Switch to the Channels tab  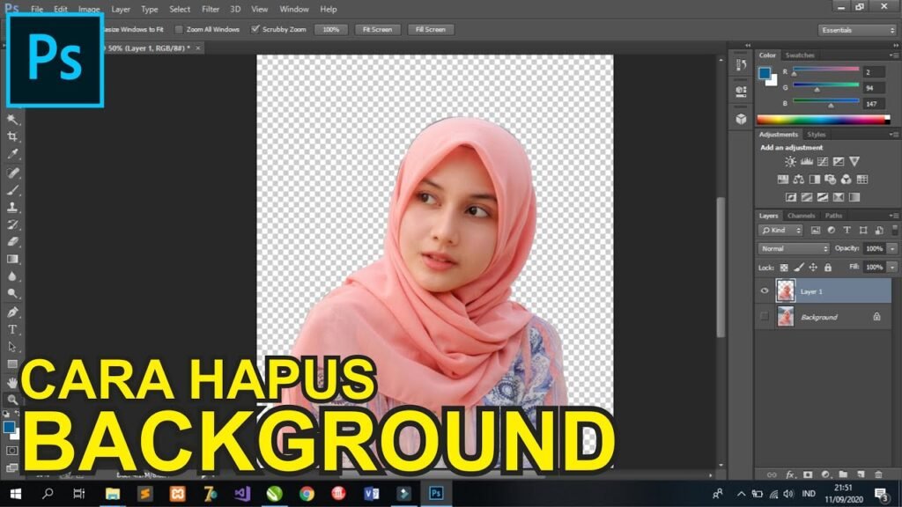tap(801, 216)
